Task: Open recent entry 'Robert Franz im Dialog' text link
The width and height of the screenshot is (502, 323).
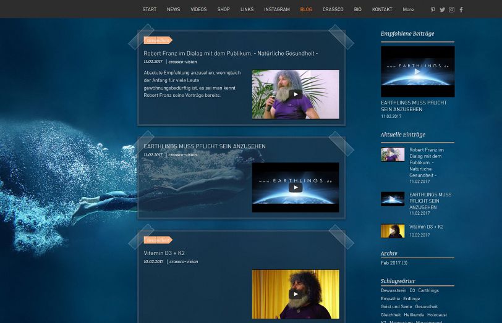Action: tap(427, 162)
